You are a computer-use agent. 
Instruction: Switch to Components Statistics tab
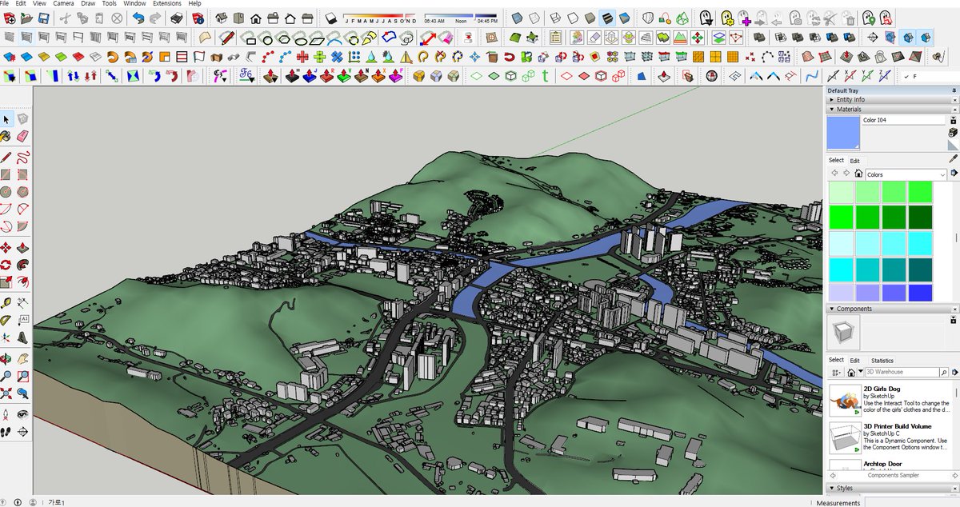pos(882,361)
